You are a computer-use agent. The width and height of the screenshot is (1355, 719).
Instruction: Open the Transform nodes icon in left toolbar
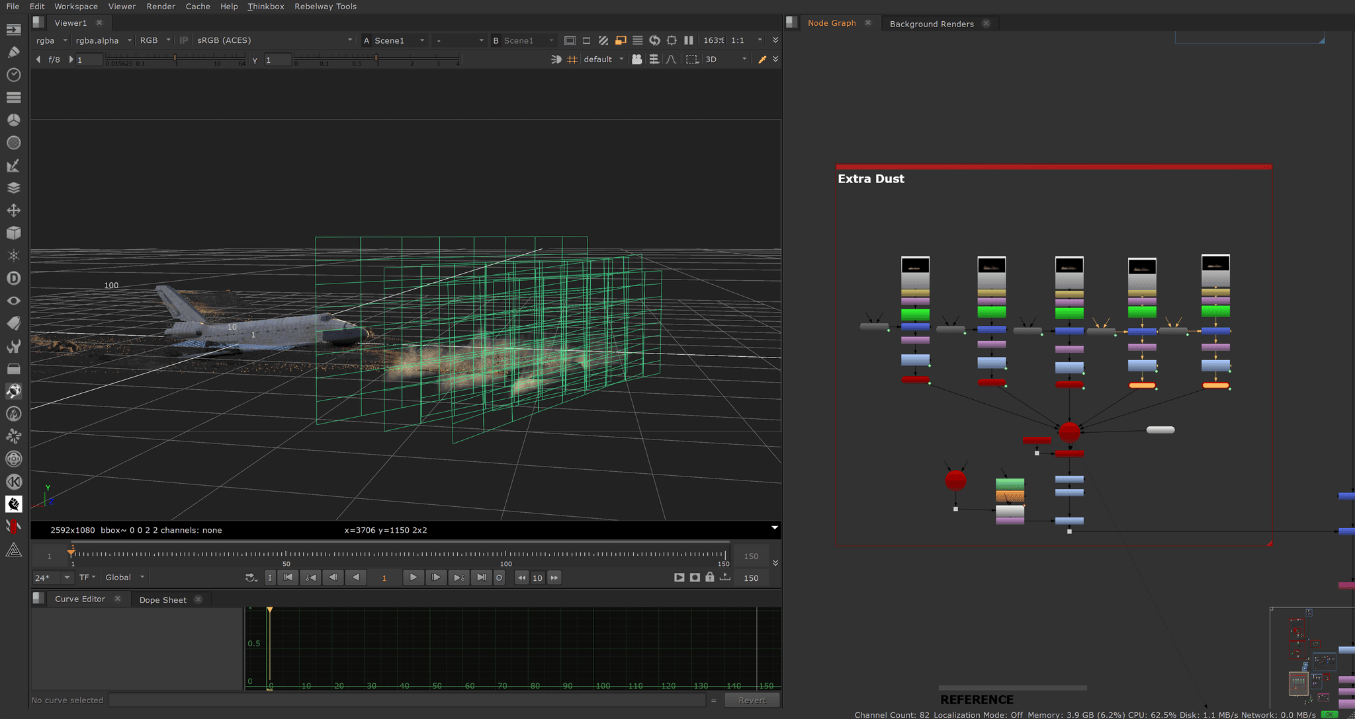(13, 211)
